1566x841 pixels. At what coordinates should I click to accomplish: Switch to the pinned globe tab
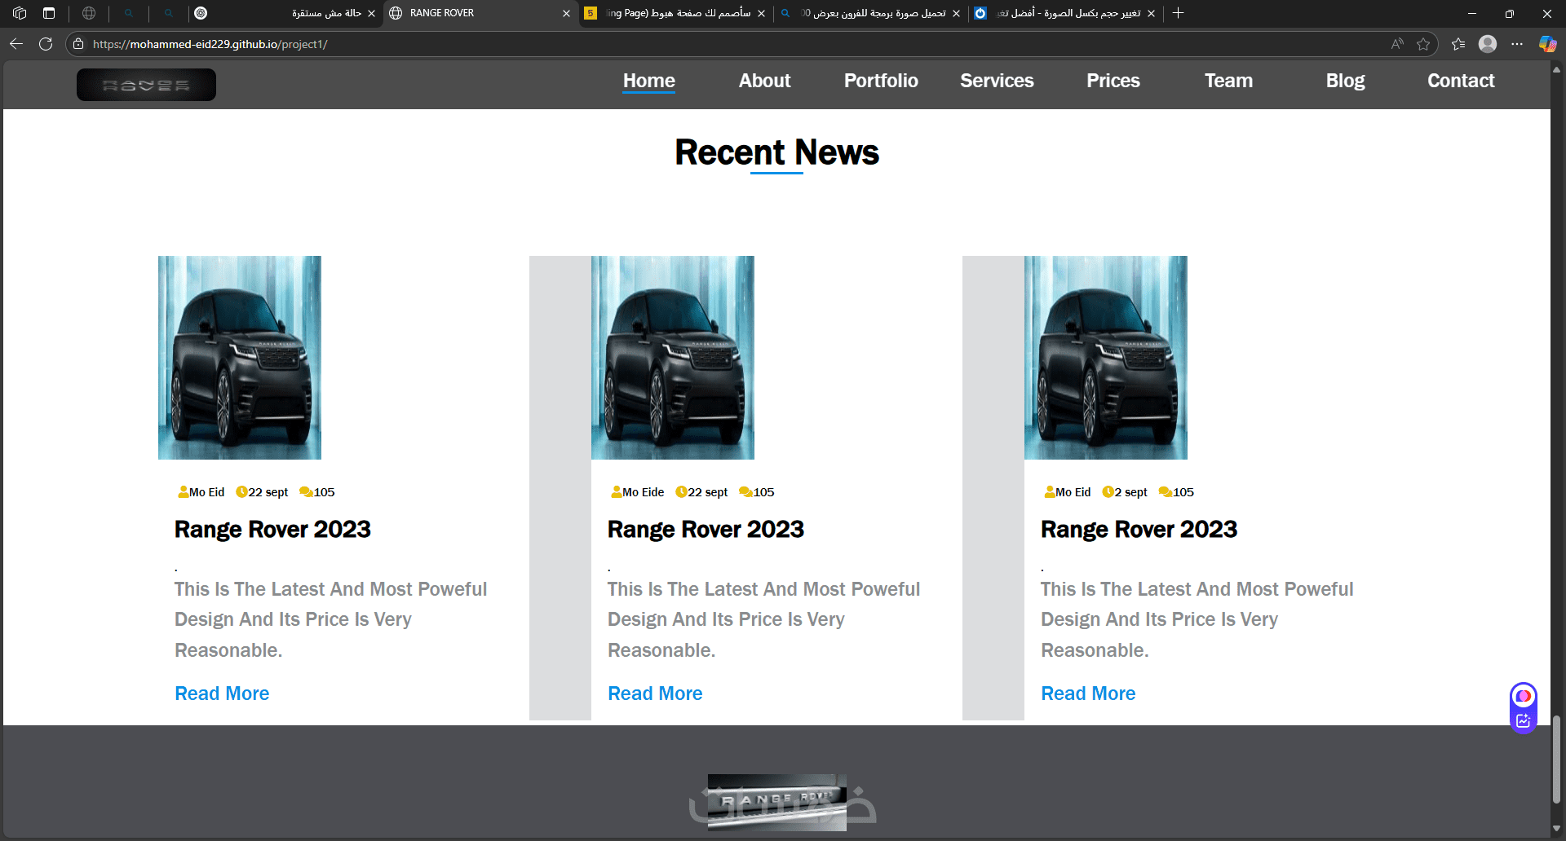(x=89, y=13)
